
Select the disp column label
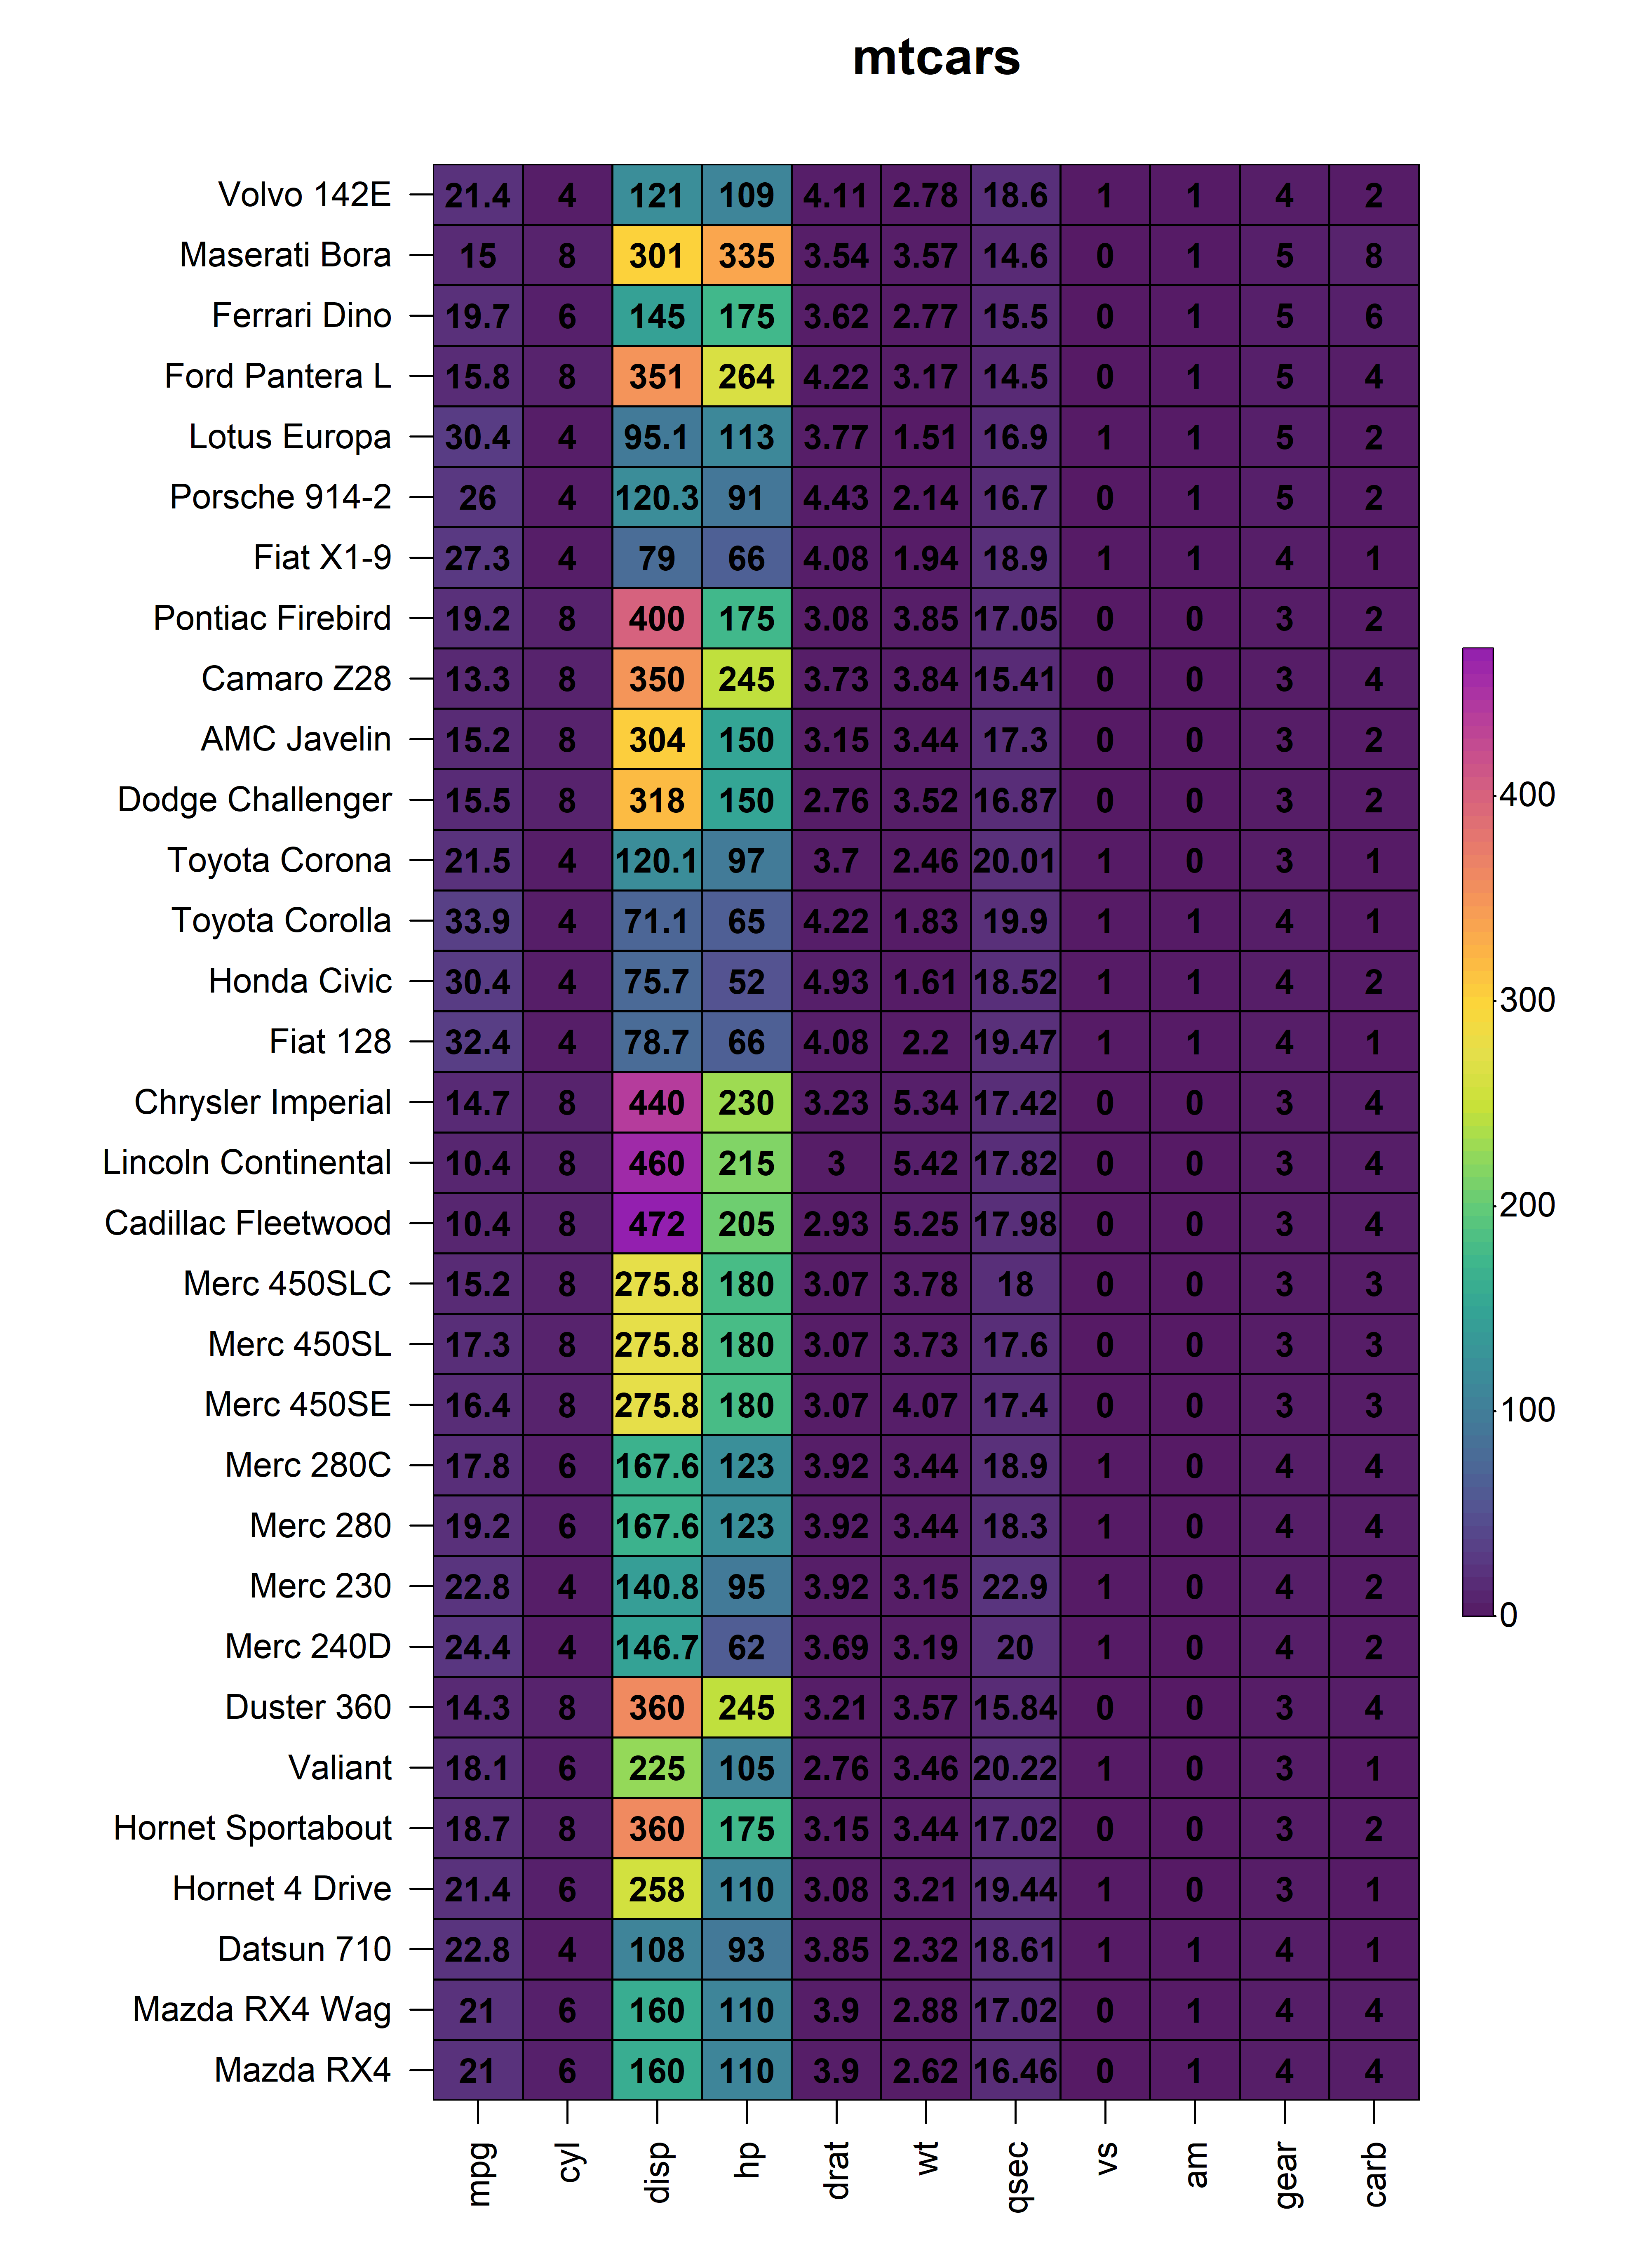pyautogui.click(x=657, y=2172)
